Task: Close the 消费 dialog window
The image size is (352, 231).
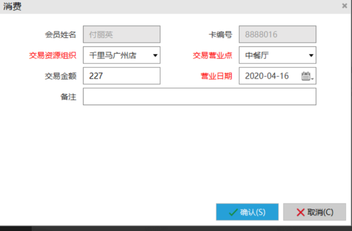Action: click(344, 6)
